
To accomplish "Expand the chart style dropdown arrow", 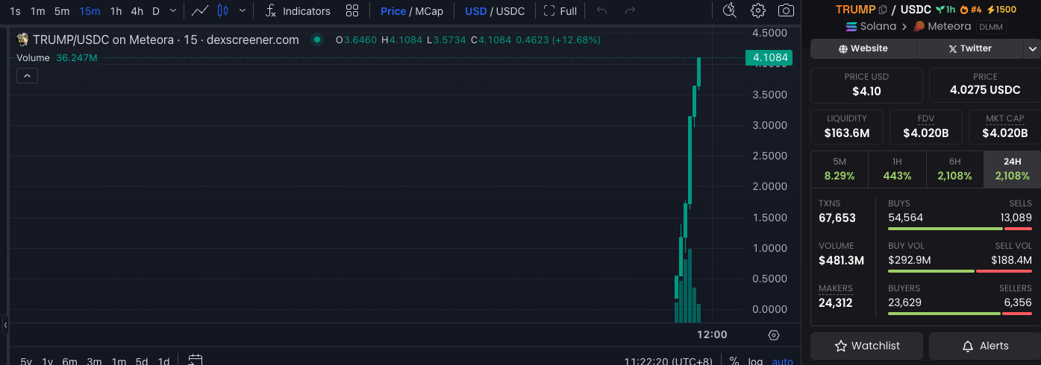I will [x=241, y=11].
